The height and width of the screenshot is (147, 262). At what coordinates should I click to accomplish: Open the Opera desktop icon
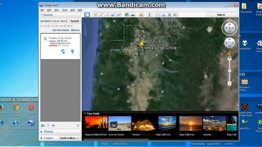click(x=31, y=109)
